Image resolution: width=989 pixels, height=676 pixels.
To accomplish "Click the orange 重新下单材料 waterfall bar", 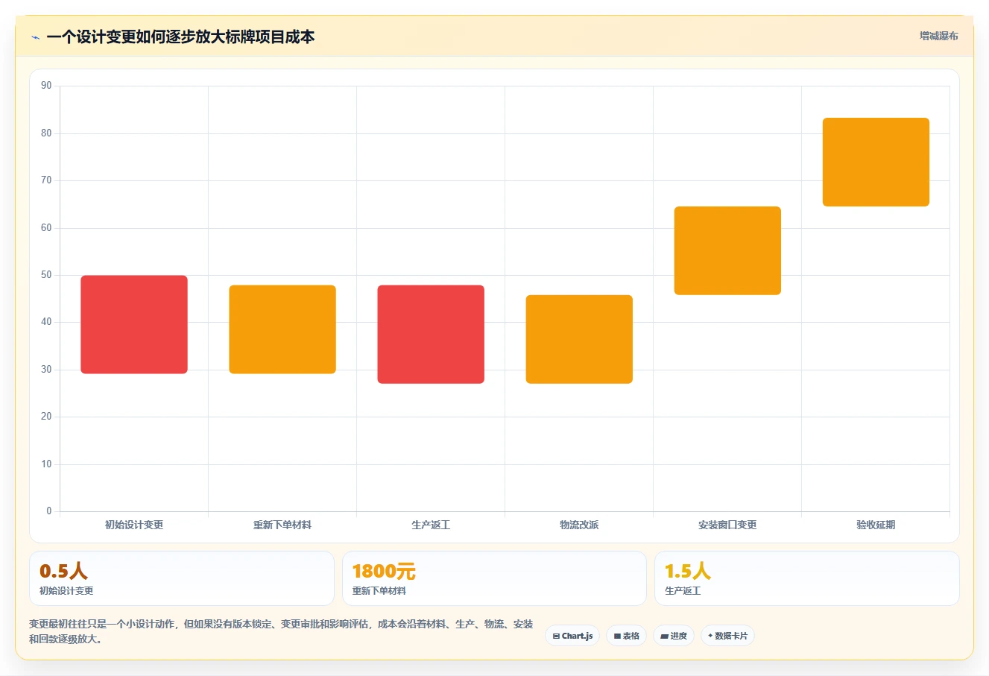I will (282, 329).
